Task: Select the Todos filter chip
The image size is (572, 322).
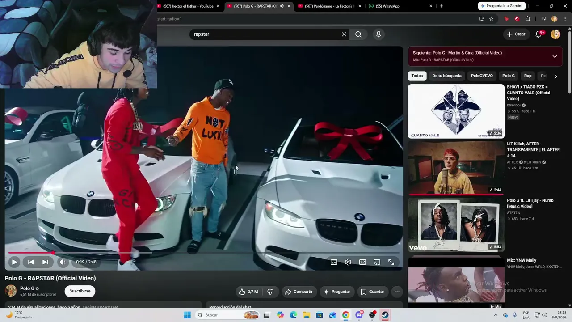Action: (417, 76)
